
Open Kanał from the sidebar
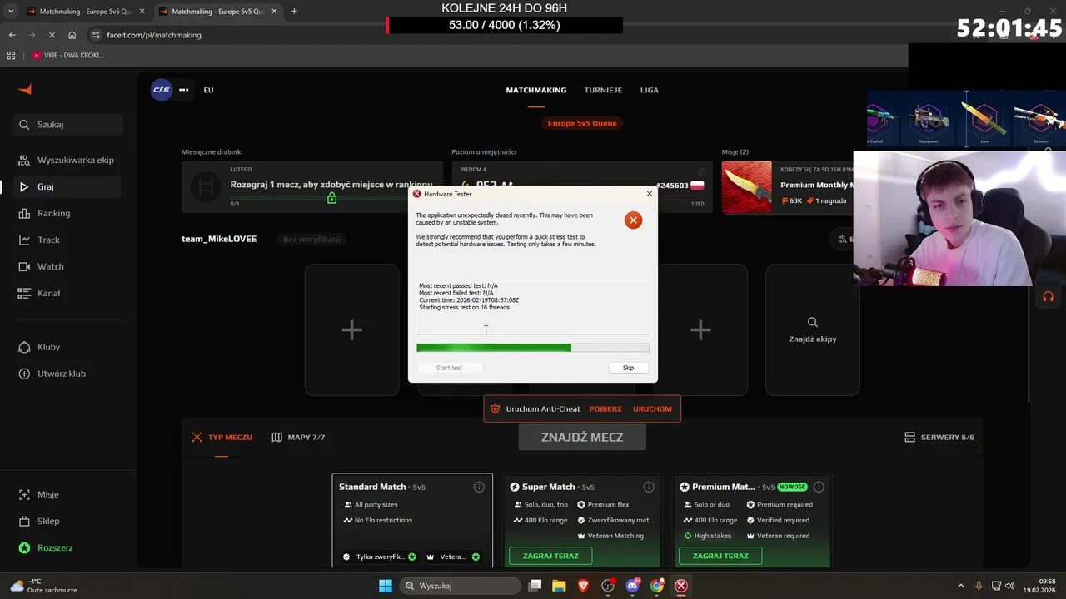(67, 293)
